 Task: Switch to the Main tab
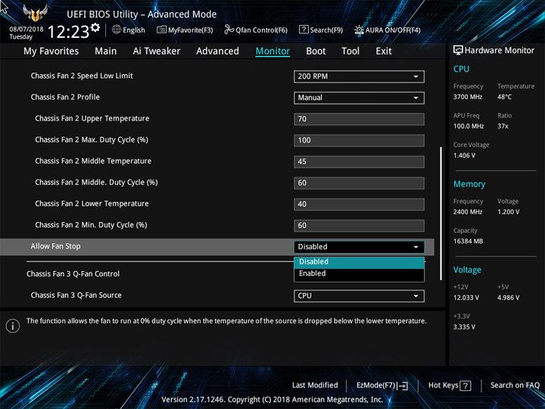pyautogui.click(x=106, y=52)
